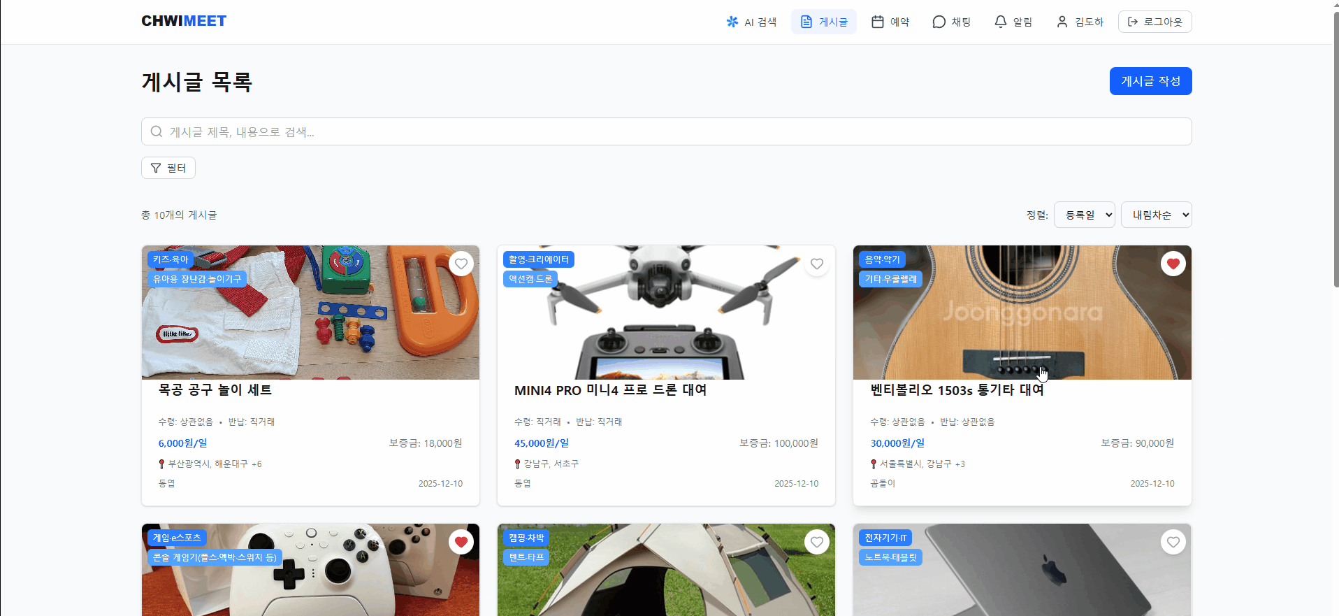Open AI 검색 from the navigation
Screen dimensions: 1339x616
tap(751, 22)
